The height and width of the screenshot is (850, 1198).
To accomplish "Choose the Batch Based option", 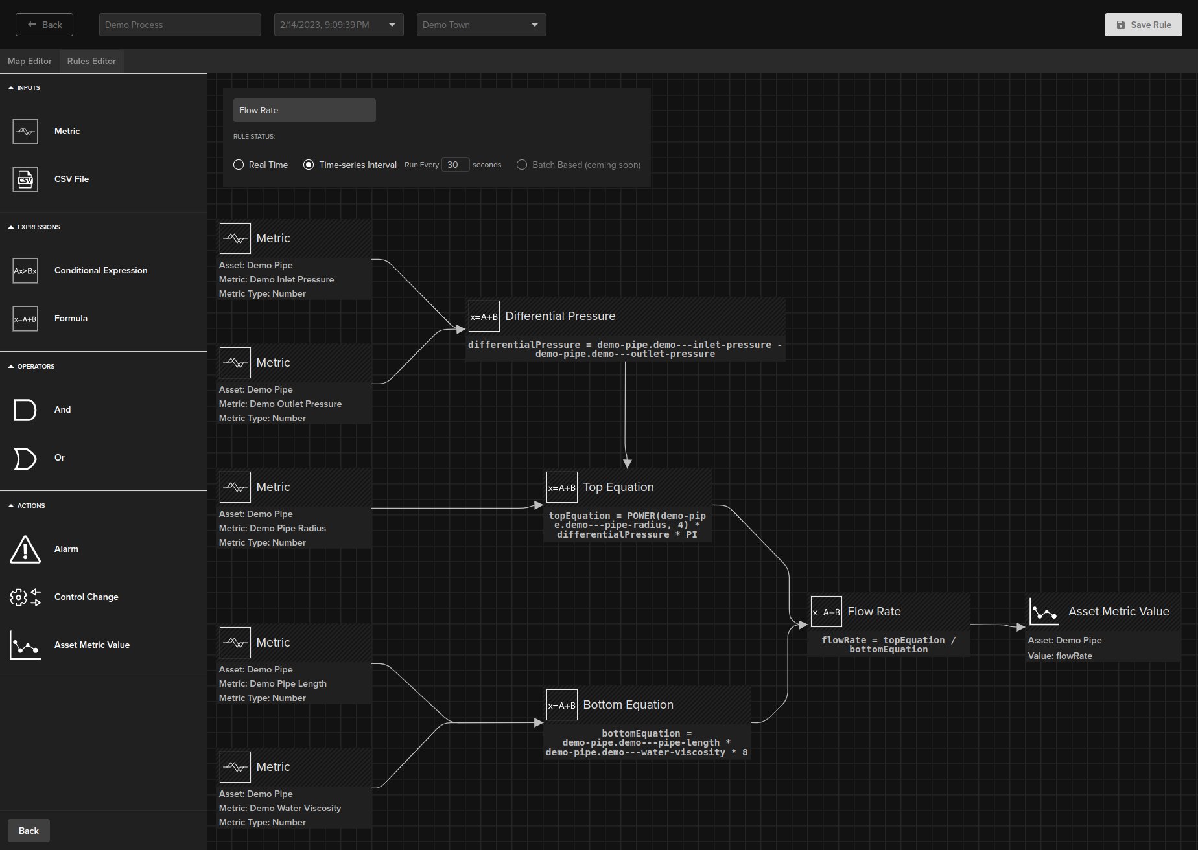I will [x=522, y=165].
